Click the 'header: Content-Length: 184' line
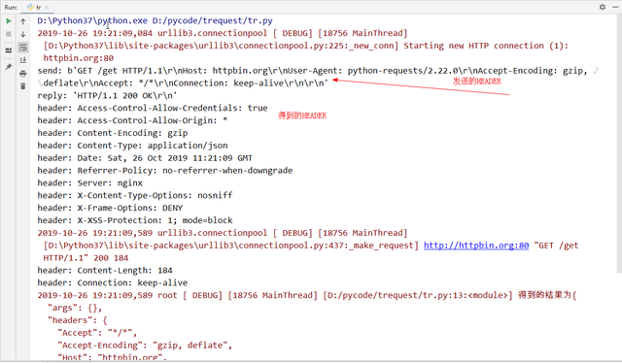 coord(105,270)
